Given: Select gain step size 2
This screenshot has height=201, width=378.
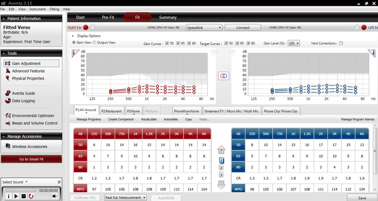Looking at the screenshot, I should pos(221,167).
